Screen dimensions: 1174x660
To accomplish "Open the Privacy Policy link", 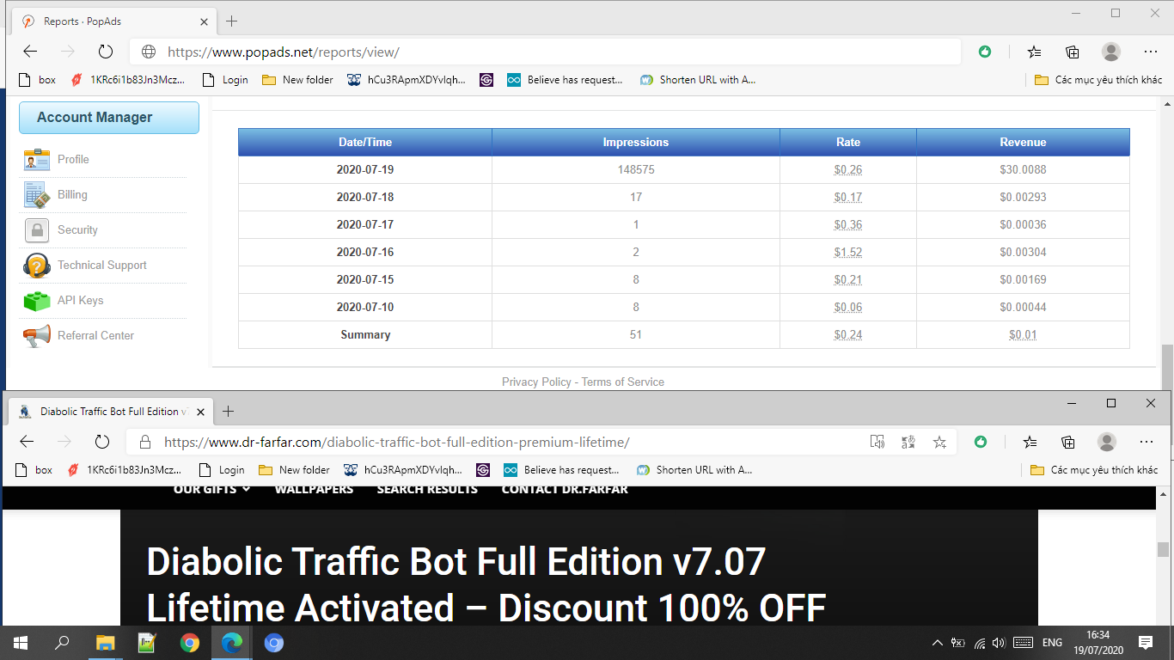I will [x=536, y=382].
